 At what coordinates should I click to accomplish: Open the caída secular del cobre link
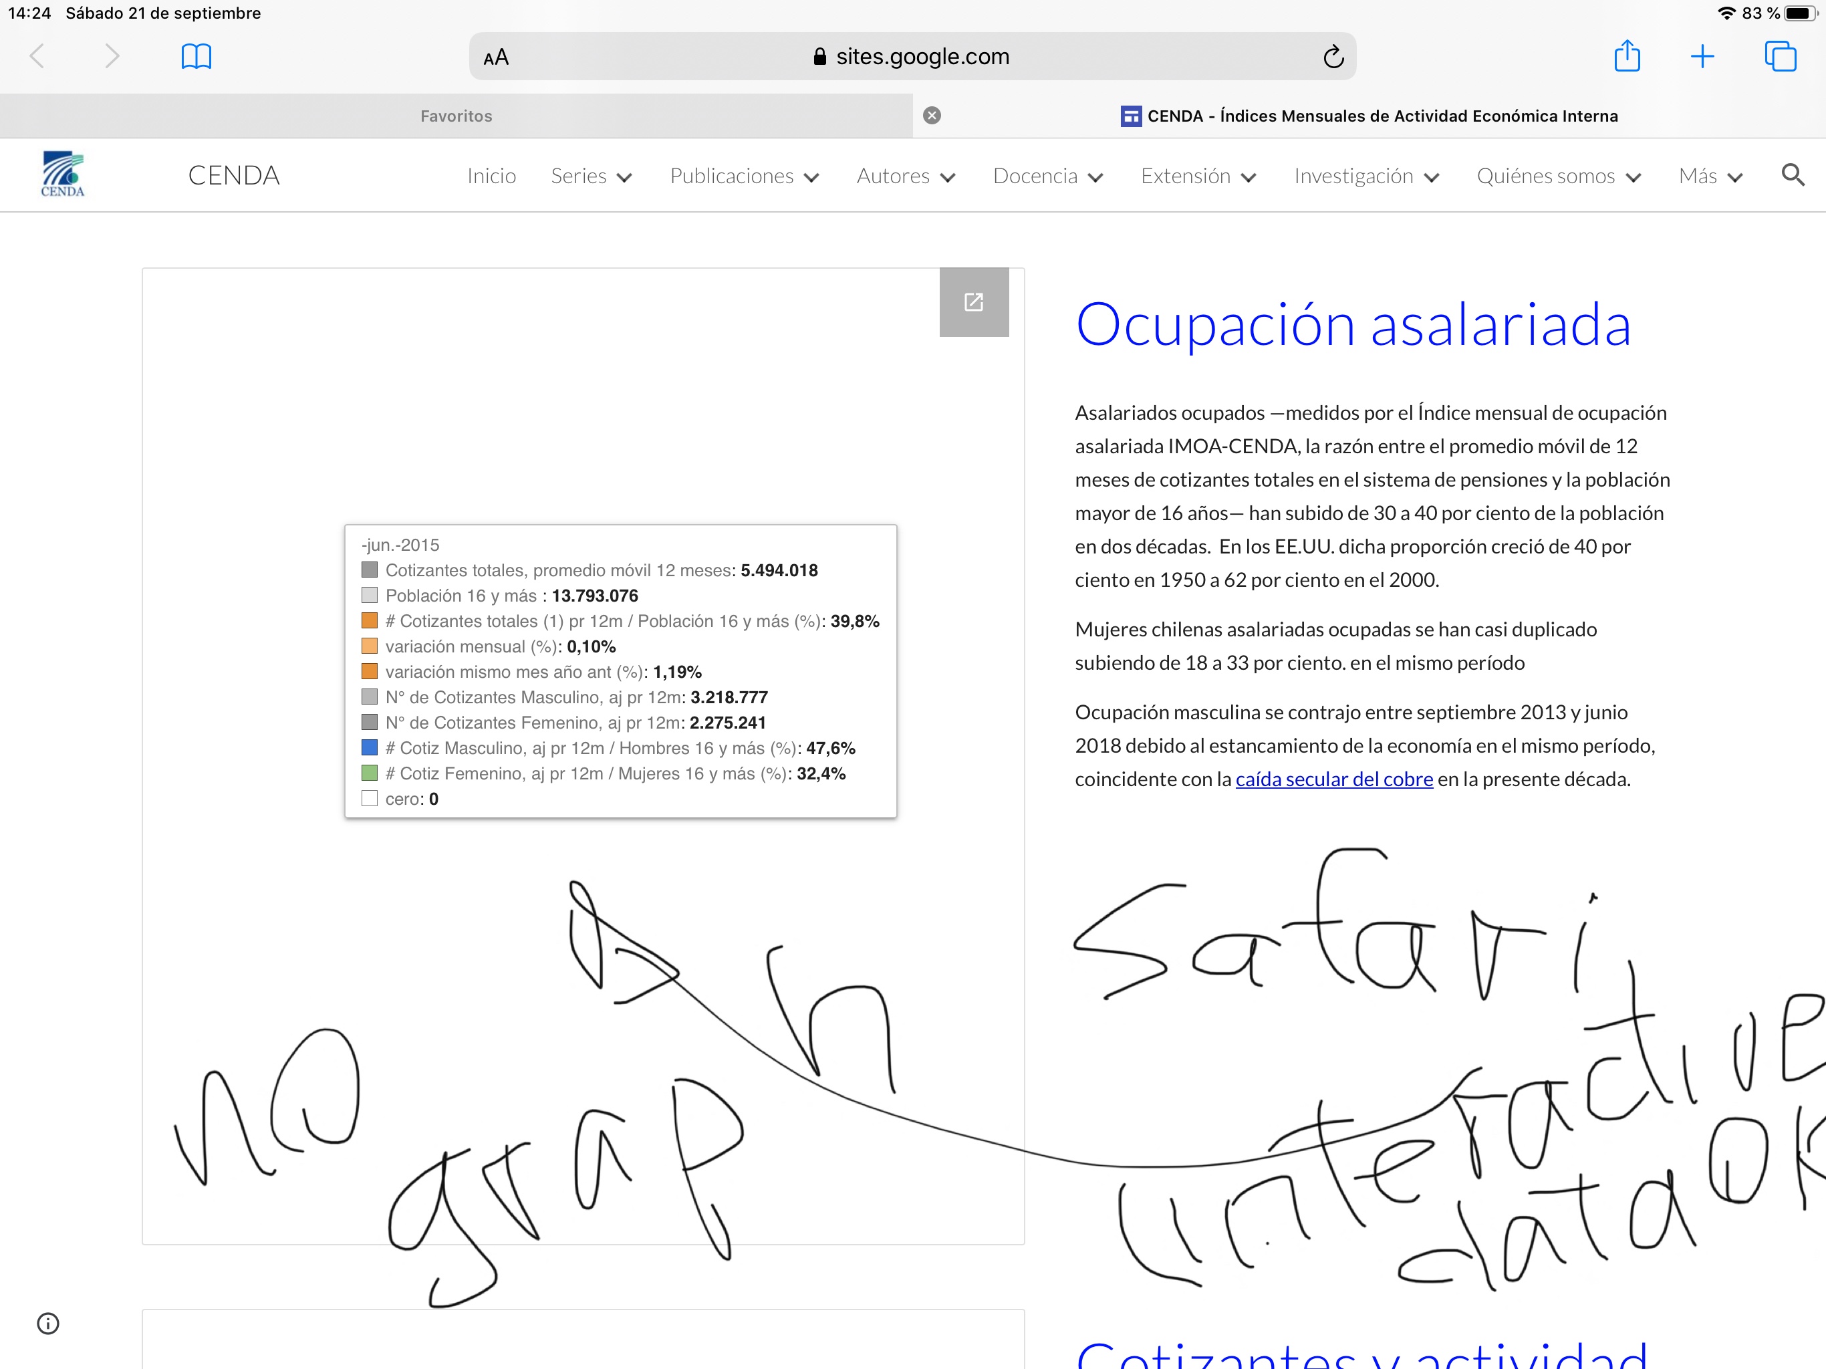pyautogui.click(x=1333, y=779)
